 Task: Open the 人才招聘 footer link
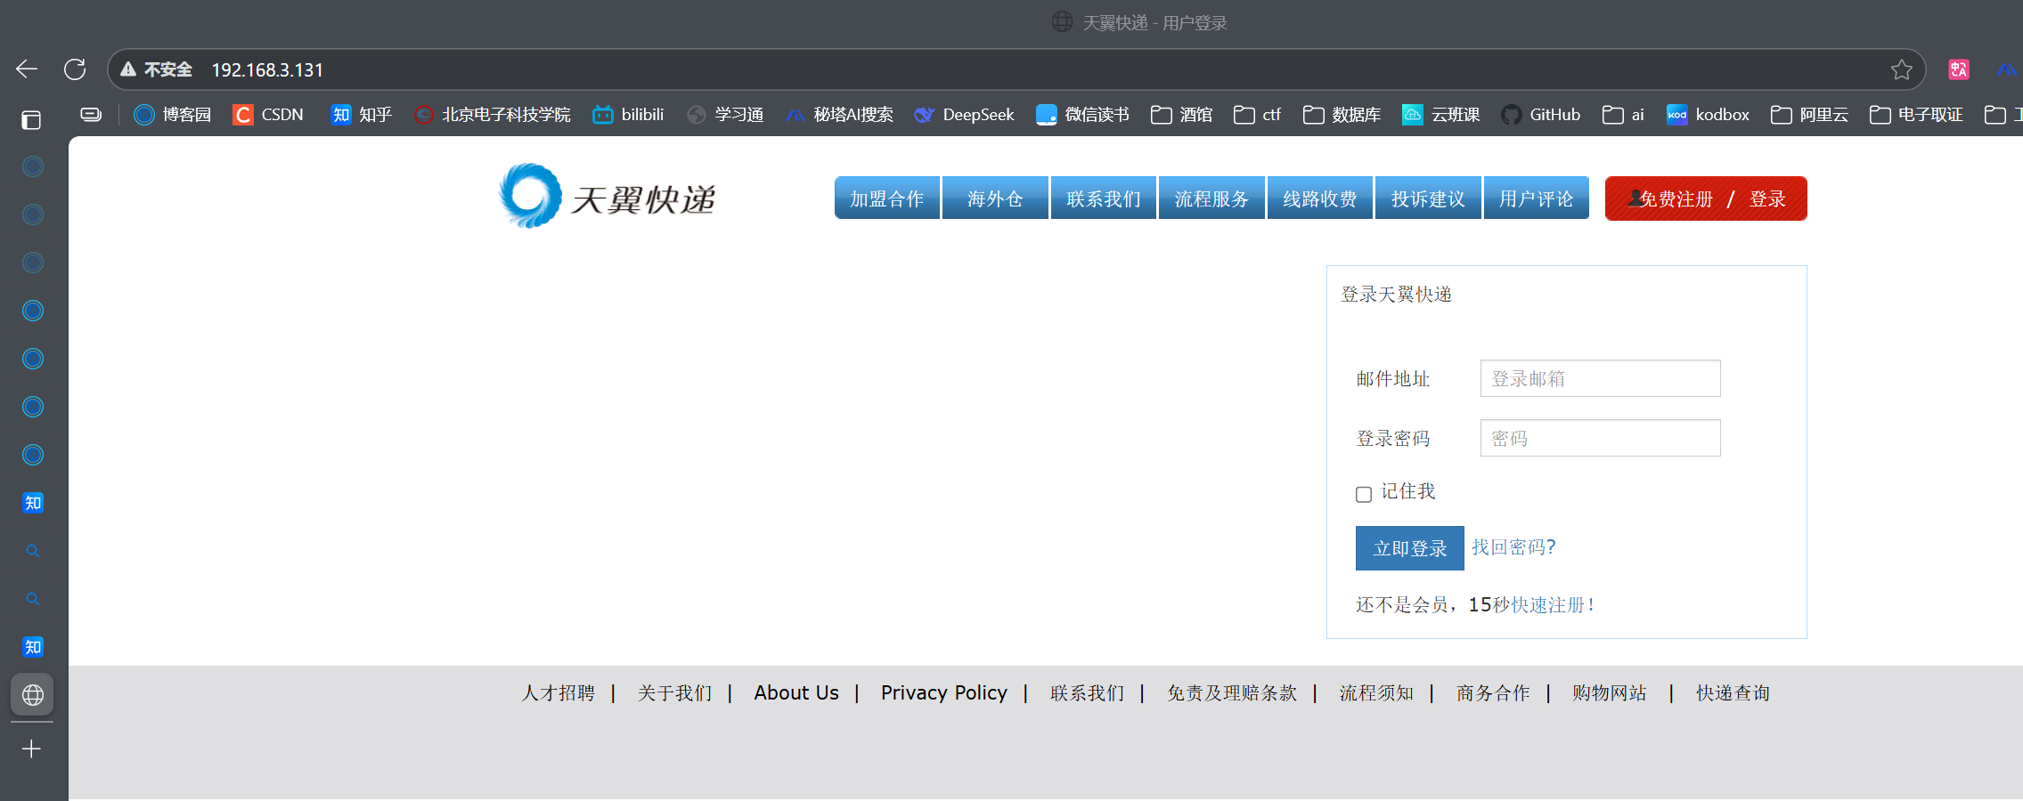click(x=559, y=693)
